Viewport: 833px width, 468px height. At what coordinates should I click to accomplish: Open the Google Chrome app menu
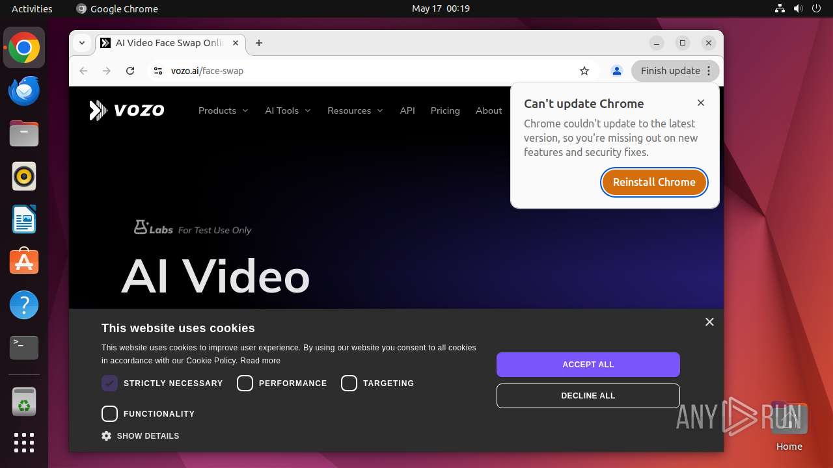[117, 8]
